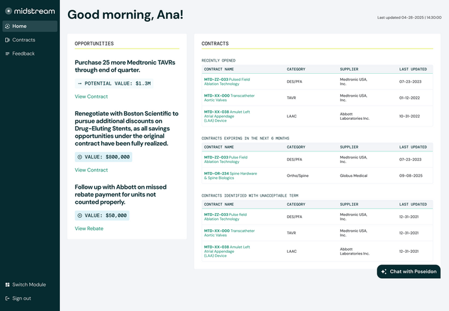This screenshot has width=449, height=311.
Task: Click the CONTRACTS panel title
Action: 215,44
